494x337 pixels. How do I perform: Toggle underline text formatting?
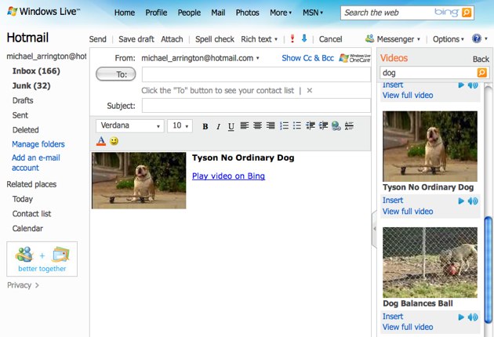click(231, 126)
